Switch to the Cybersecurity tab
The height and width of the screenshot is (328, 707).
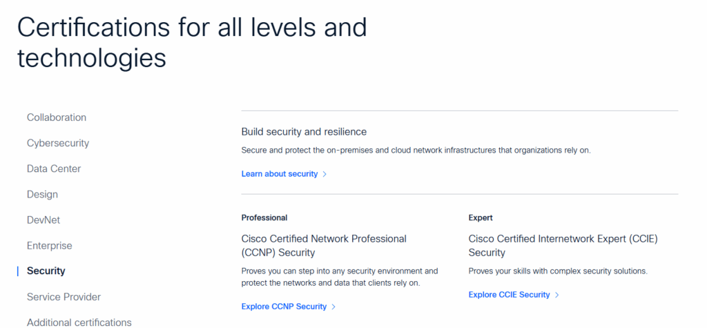tap(58, 143)
